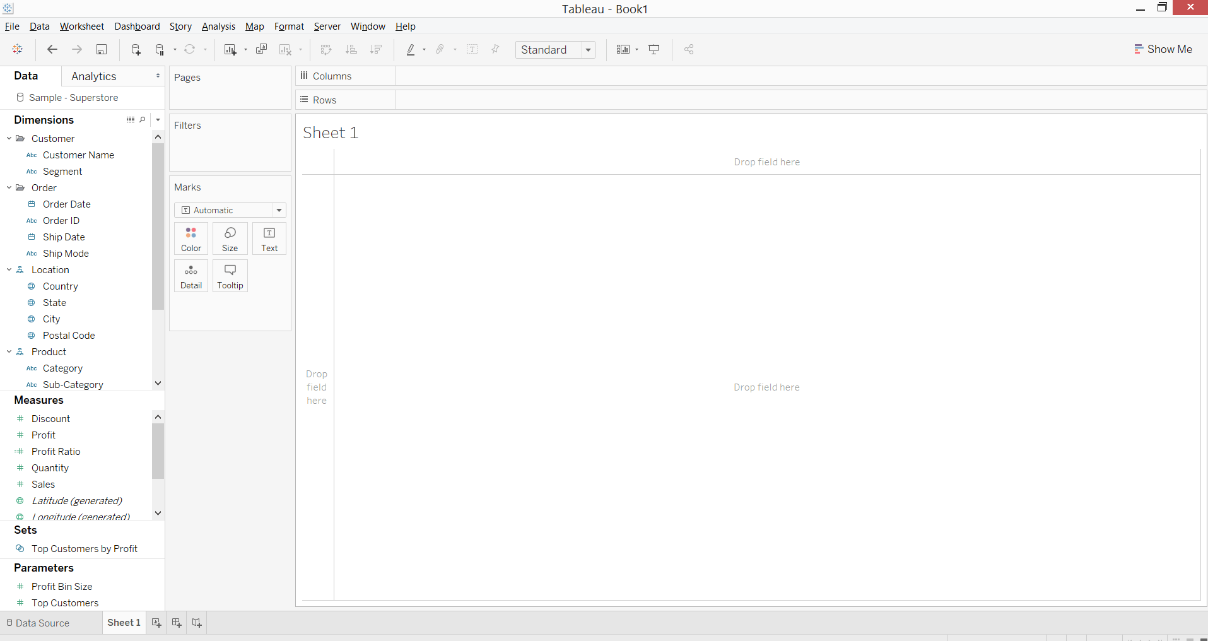Screen dimensions: 1208x641
Task: Toggle View Data list icon in Dimensions
Action: click(131, 119)
